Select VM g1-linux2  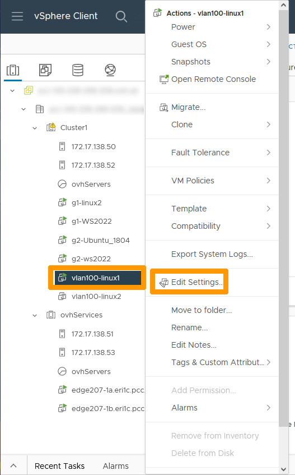pos(86,202)
